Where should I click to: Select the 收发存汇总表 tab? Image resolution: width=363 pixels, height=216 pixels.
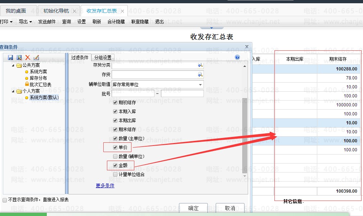[102, 11]
